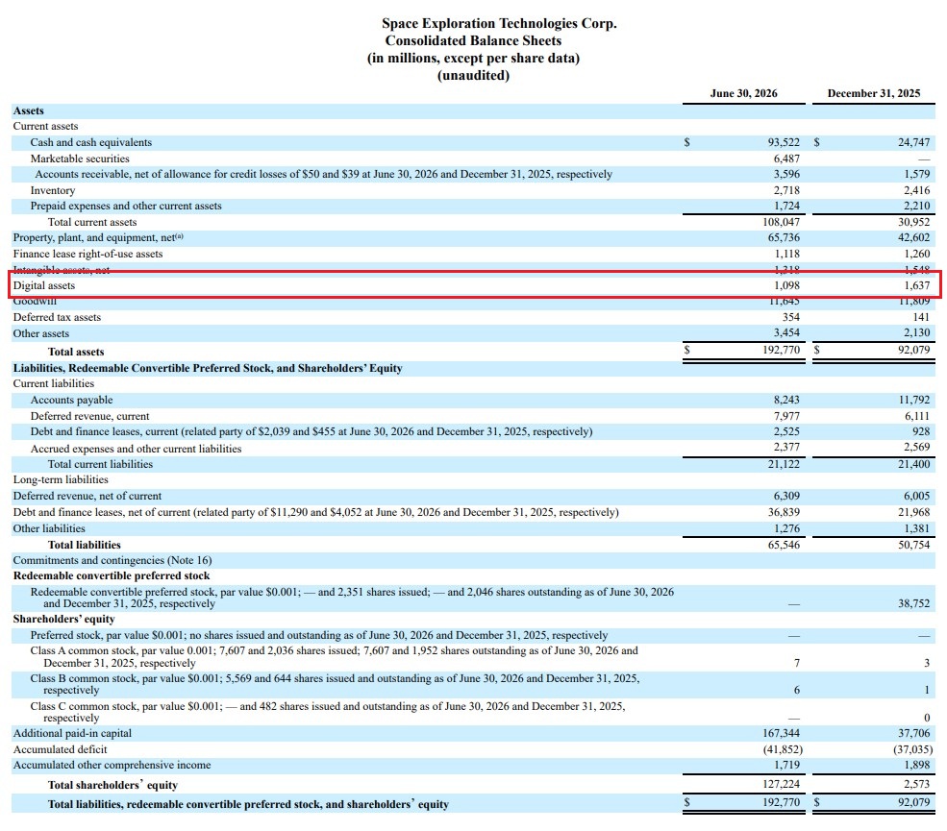Select the 'June 30, 2026' column header
The height and width of the screenshot is (831, 947).
coord(743,93)
